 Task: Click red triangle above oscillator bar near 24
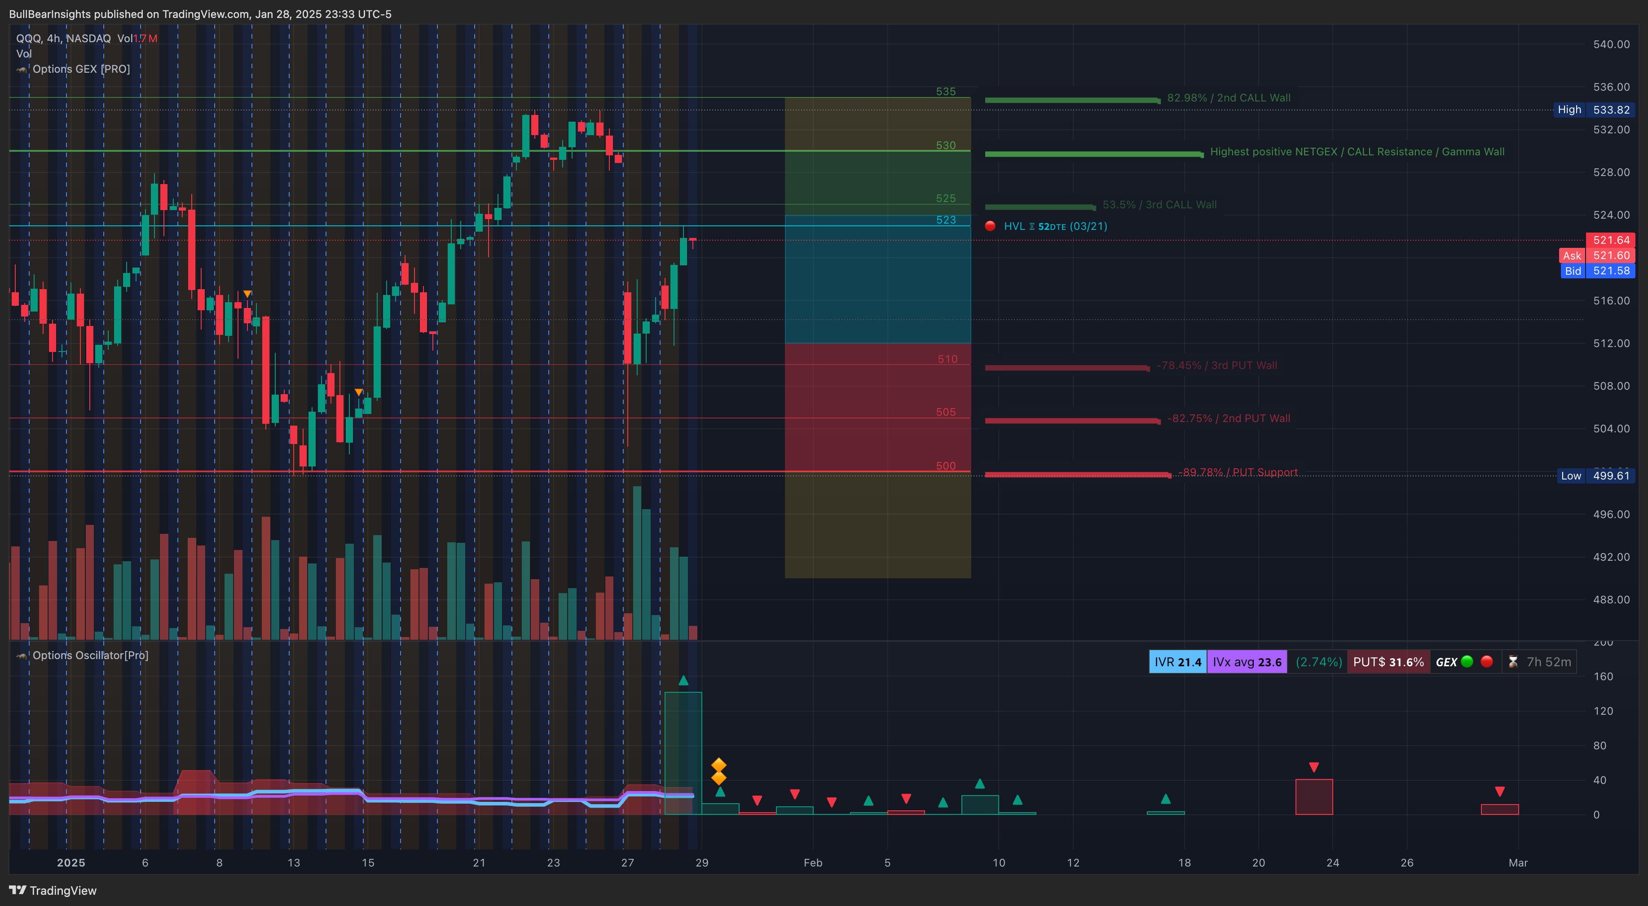coord(1313,767)
